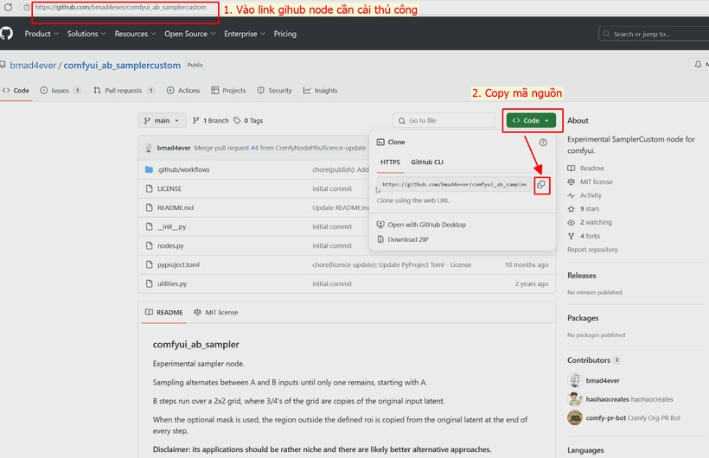Viewport: 709px width, 458px height.
Task: Switch to the README tab
Action: 163,313
